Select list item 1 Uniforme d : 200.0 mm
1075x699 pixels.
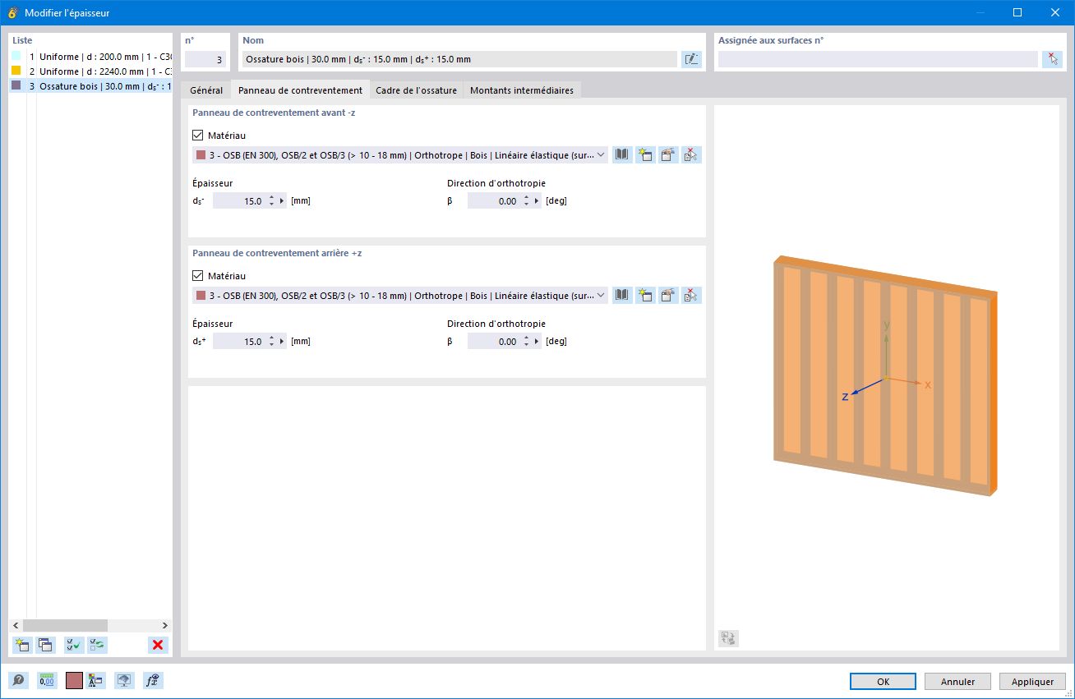coord(90,56)
